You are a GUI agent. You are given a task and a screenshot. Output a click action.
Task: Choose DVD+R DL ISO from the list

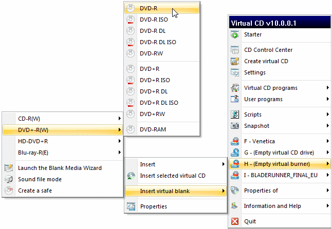point(159,103)
